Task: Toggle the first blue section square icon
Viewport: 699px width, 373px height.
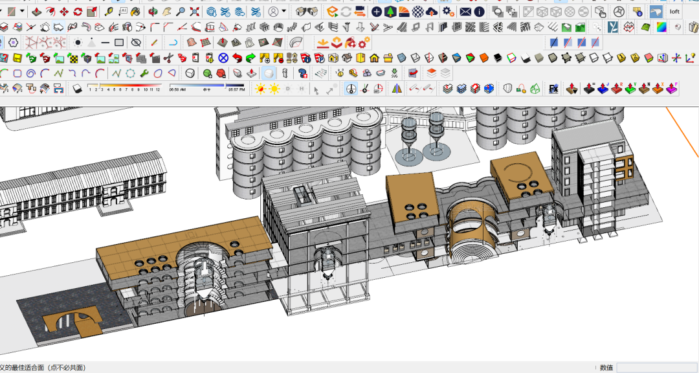Action: pos(553,43)
